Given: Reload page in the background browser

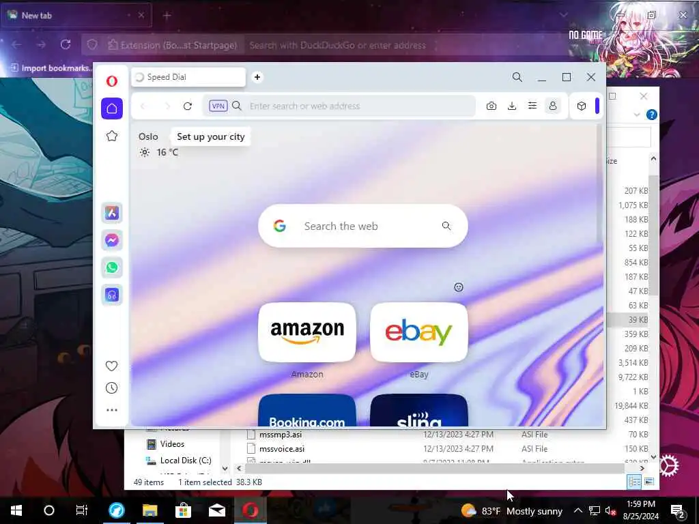Looking at the screenshot, I should click(66, 44).
